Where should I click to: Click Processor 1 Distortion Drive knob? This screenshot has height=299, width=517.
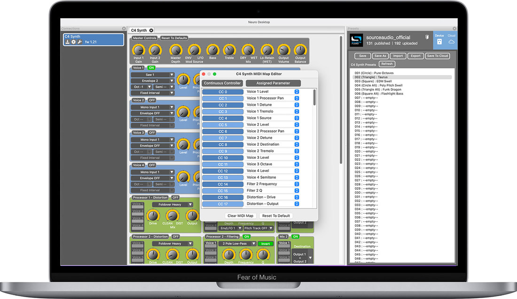[153, 216]
